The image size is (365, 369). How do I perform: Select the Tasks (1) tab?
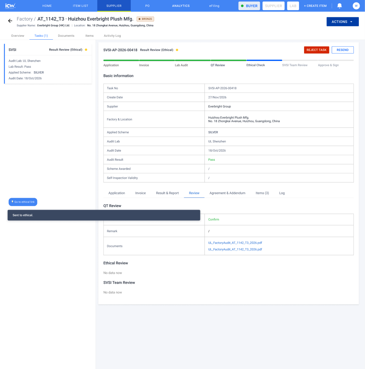pyautogui.click(x=41, y=36)
